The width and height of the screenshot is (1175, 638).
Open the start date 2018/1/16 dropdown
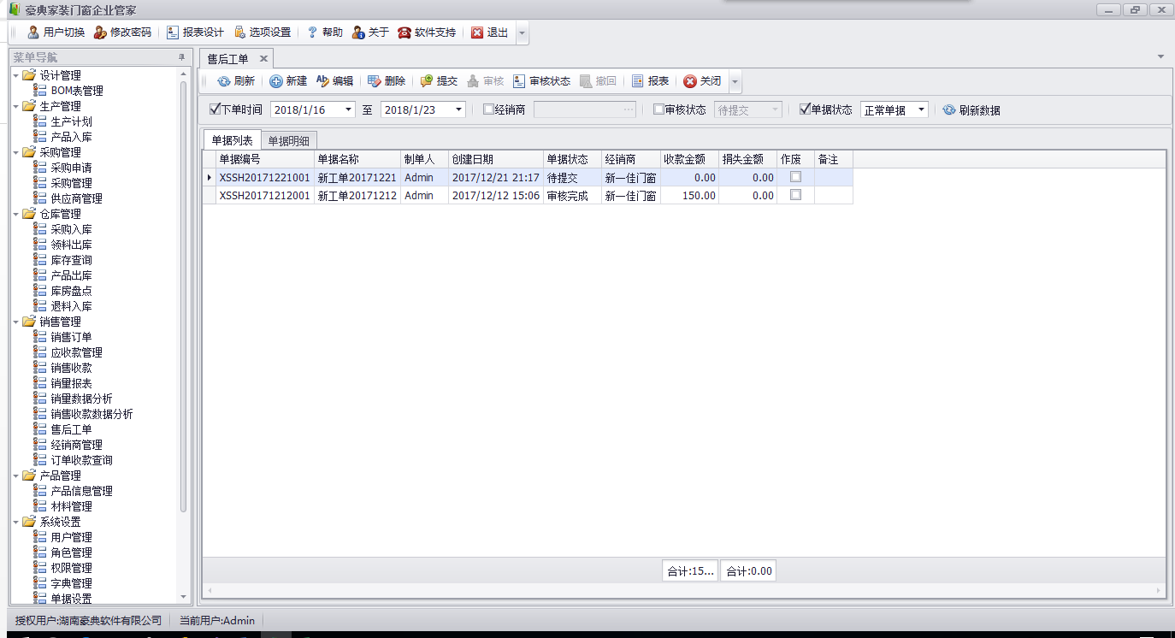pos(348,109)
